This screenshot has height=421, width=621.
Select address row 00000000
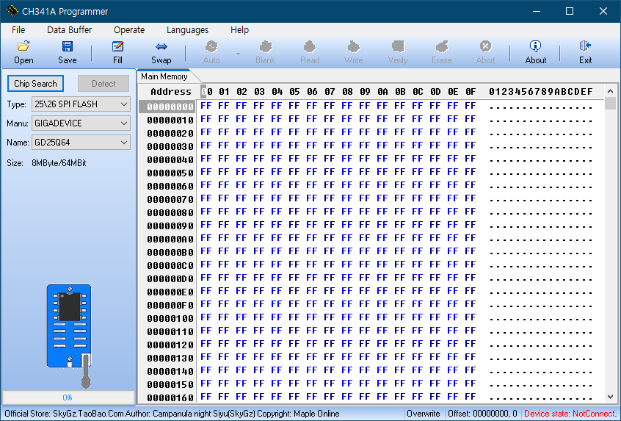pos(170,107)
